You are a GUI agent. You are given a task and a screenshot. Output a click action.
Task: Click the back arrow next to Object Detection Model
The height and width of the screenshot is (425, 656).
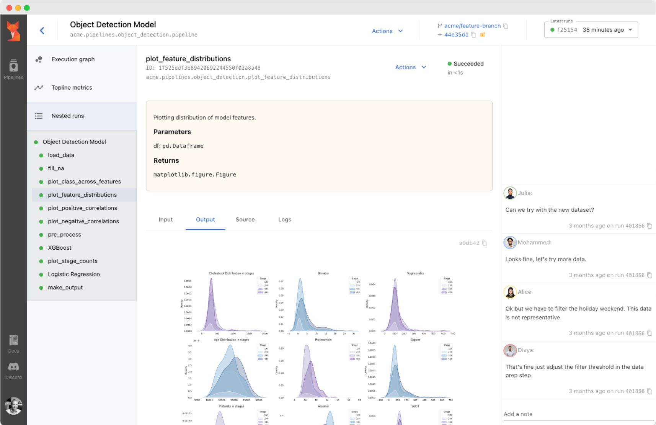[x=42, y=30]
